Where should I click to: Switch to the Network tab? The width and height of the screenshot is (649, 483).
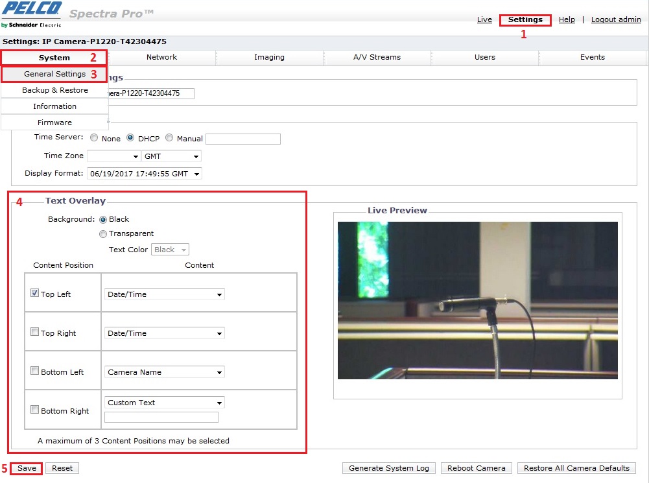pyautogui.click(x=161, y=57)
